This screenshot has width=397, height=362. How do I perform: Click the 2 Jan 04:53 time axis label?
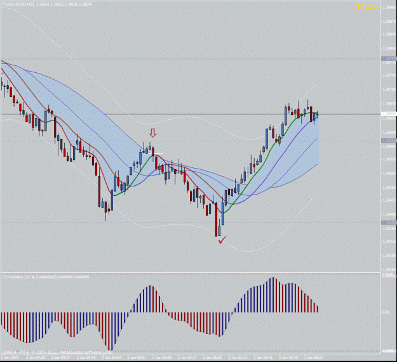[111, 358]
